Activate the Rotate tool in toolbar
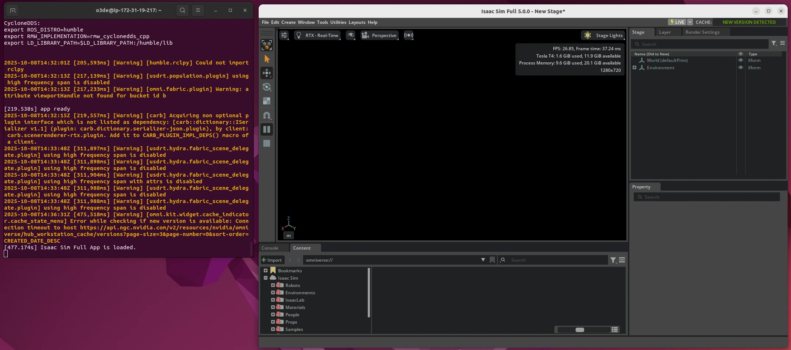791x350 pixels. point(267,87)
